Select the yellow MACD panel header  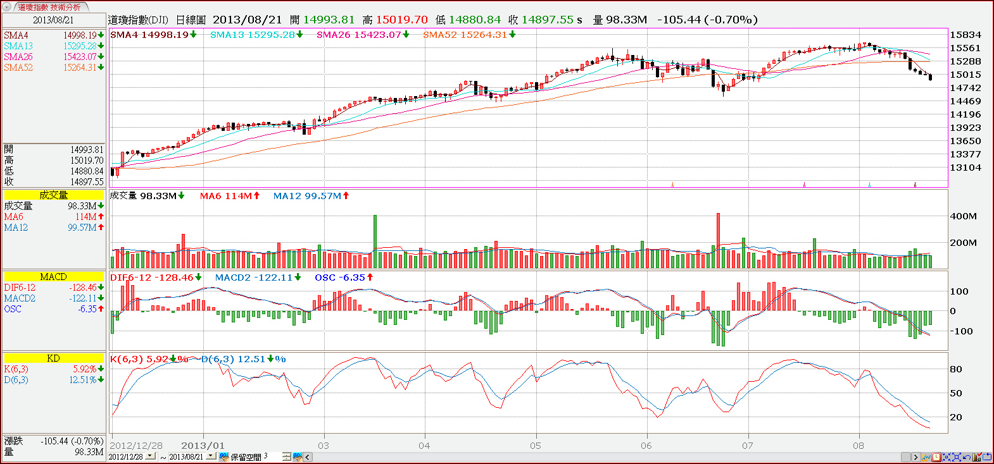54,277
